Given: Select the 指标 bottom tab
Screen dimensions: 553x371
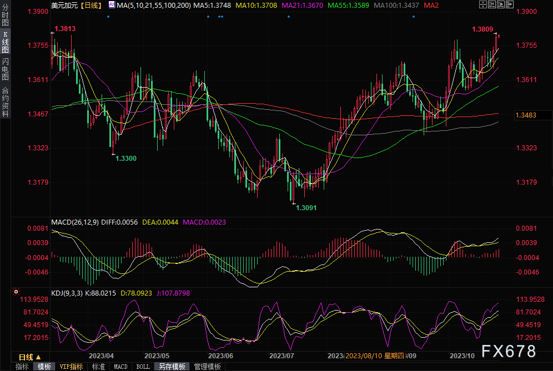Looking at the screenshot, I should [22, 367].
